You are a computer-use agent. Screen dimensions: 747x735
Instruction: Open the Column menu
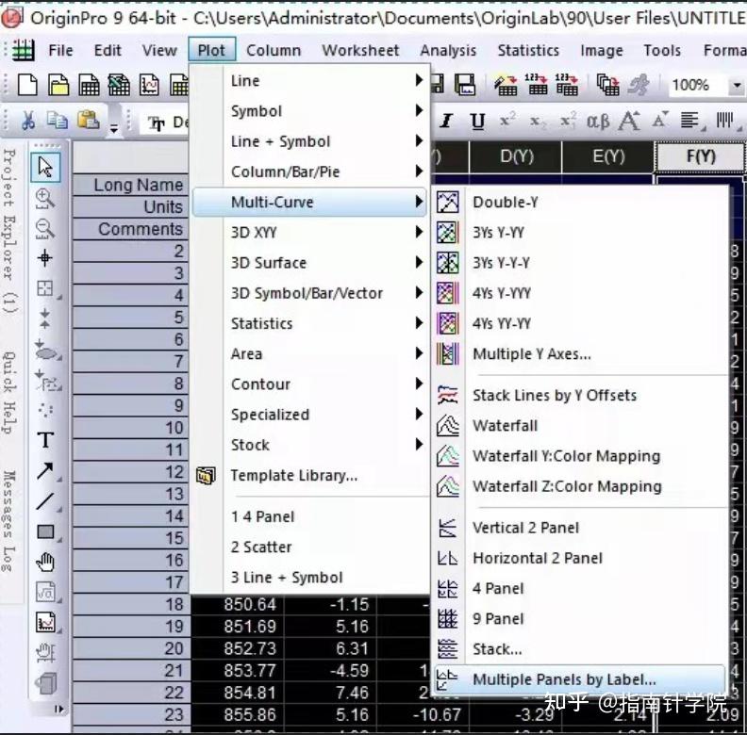(x=274, y=50)
